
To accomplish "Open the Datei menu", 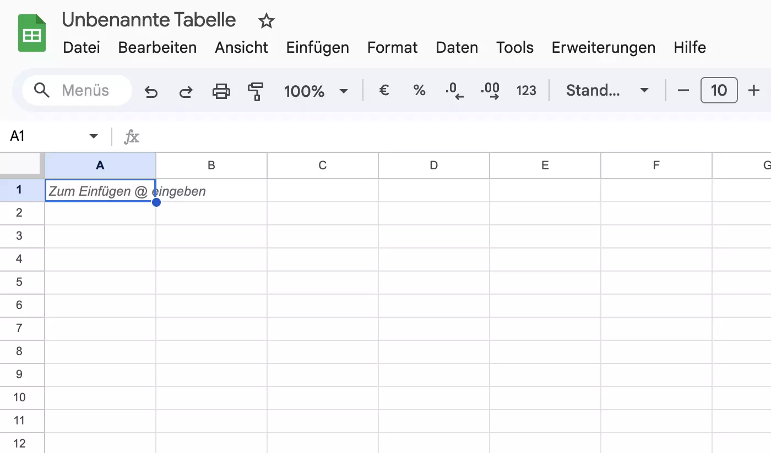I will click(x=82, y=48).
